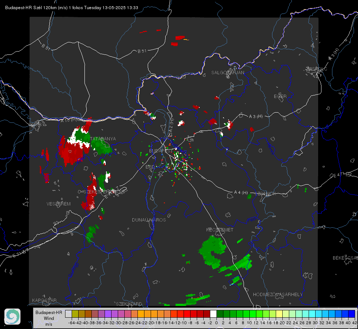
Task: Click the SALGOTARJAN city label
Action: 227,73
